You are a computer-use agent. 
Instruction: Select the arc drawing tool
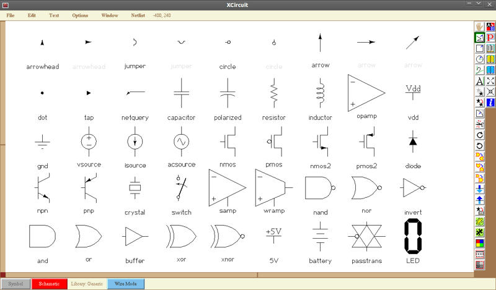pos(479,59)
